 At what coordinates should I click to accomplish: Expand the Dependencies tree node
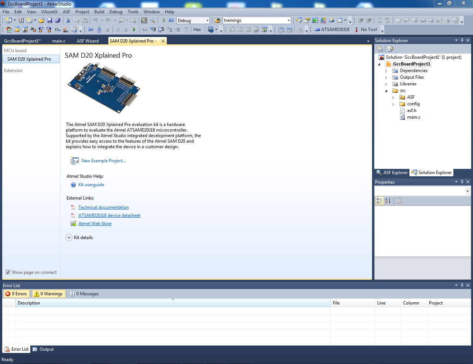pos(386,71)
